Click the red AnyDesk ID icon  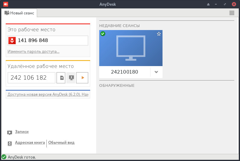pos(12,41)
